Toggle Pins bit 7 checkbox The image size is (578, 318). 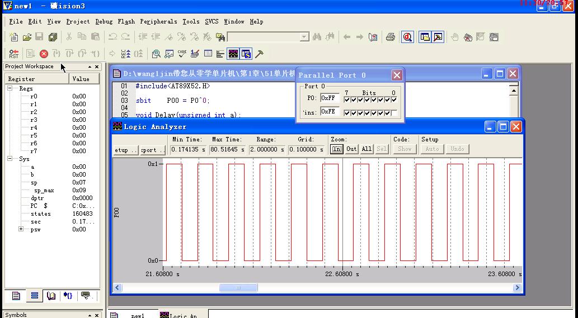346,113
